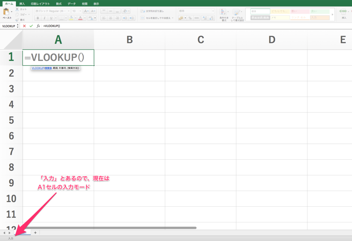This screenshot has height=241, width=352.
Task: Apply underline formatting from the ribbon
Action: 51,18
